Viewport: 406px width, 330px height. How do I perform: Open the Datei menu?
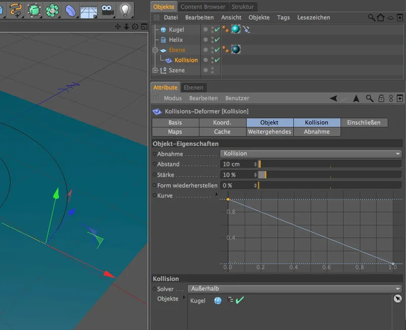click(171, 18)
